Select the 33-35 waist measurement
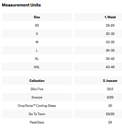Viewport: 122px width, 128px height. [x=110, y=42]
